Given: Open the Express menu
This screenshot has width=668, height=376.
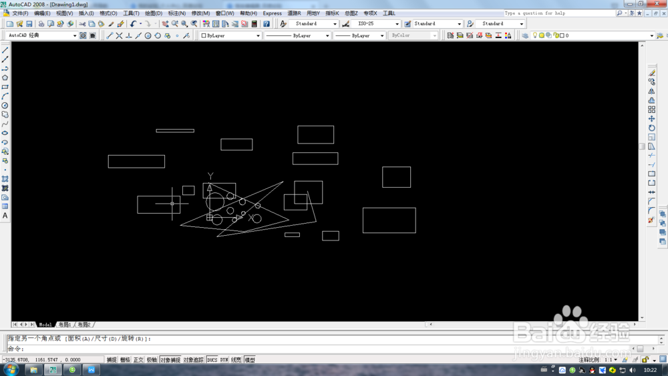Looking at the screenshot, I should [x=273, y=13].
